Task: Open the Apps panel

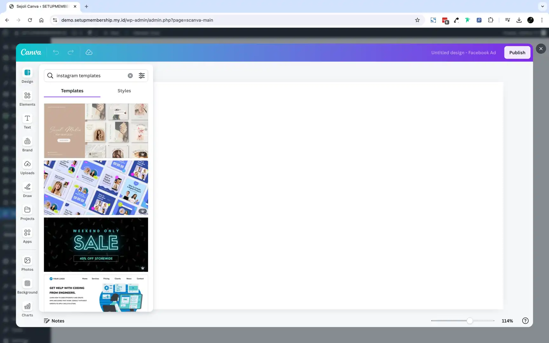Action: pos(27,235)
